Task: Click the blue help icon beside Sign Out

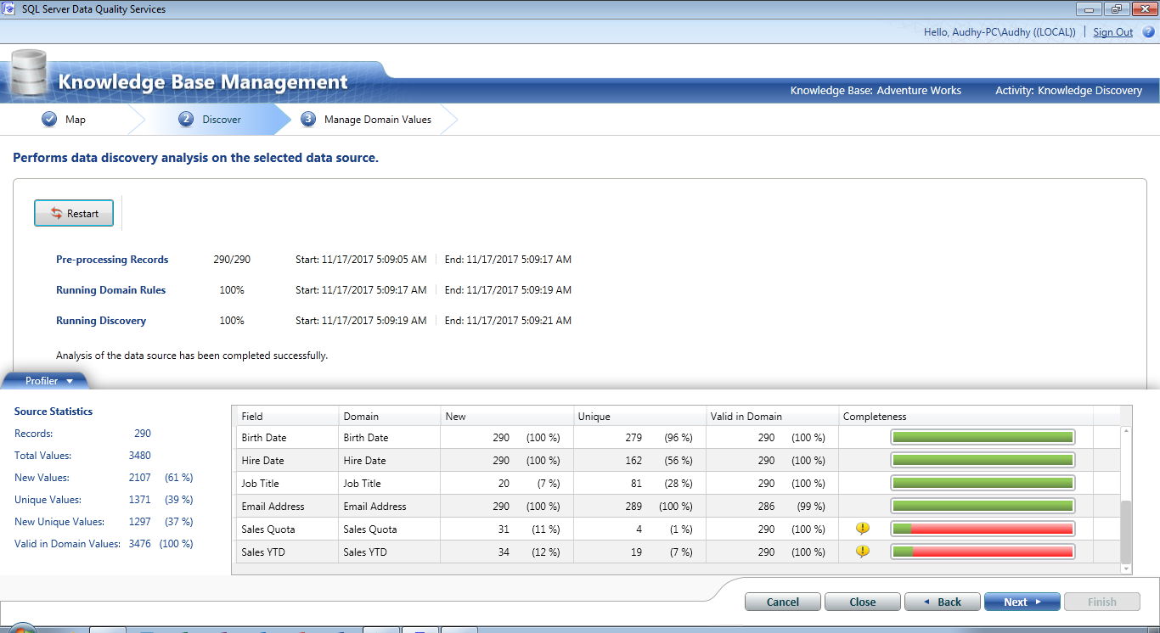Action: [x=1150, y=31]
